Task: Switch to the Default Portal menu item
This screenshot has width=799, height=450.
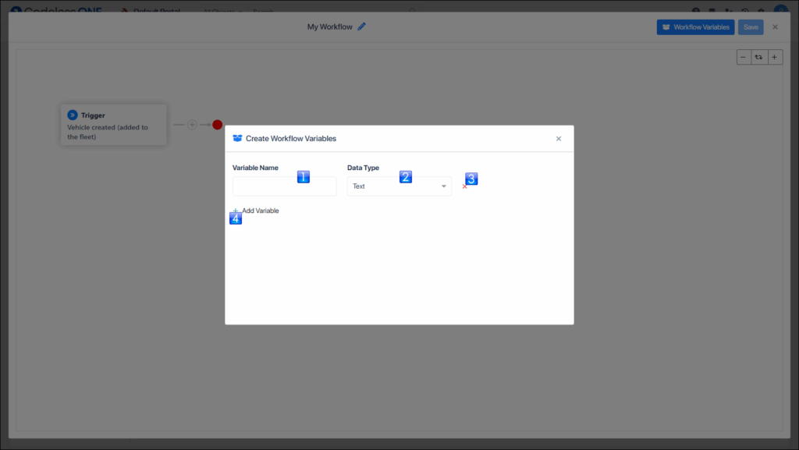Action: click(x=153, y=12)
